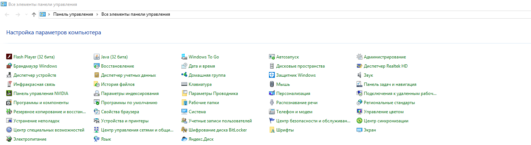Open Свойства браузера link
The height and width of the screenshot is (145, 531).
tap(120, 112)
